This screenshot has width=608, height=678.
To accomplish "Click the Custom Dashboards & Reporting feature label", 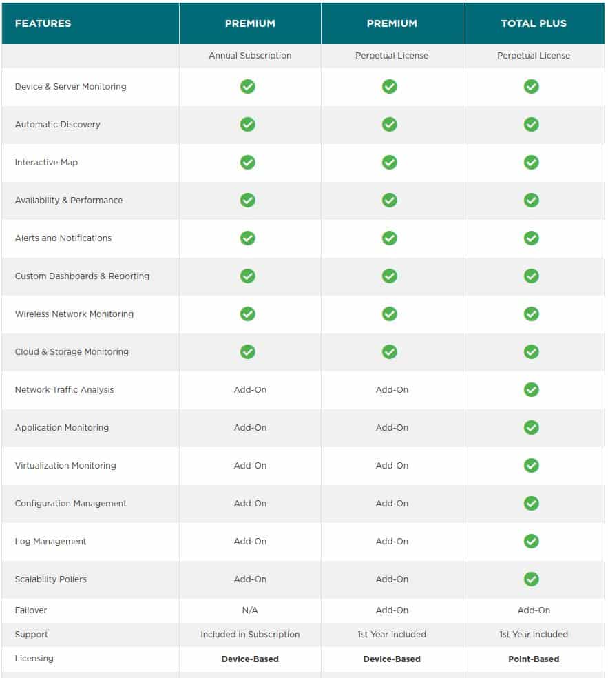I will click(82, 276).
